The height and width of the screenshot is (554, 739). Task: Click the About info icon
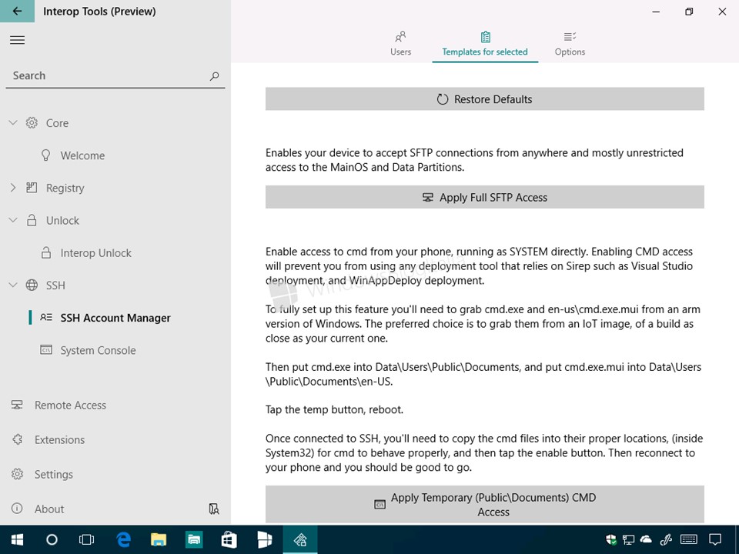coord(17,509)
